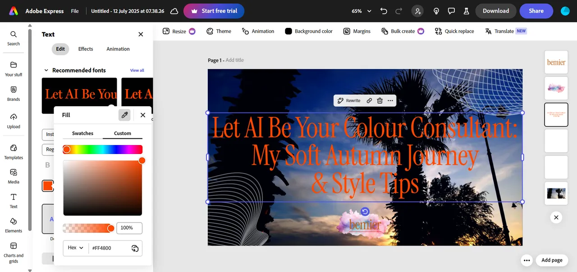The image size is (577, 272).
Task: Click the swap hex color icon
Action: coord(135,248)
